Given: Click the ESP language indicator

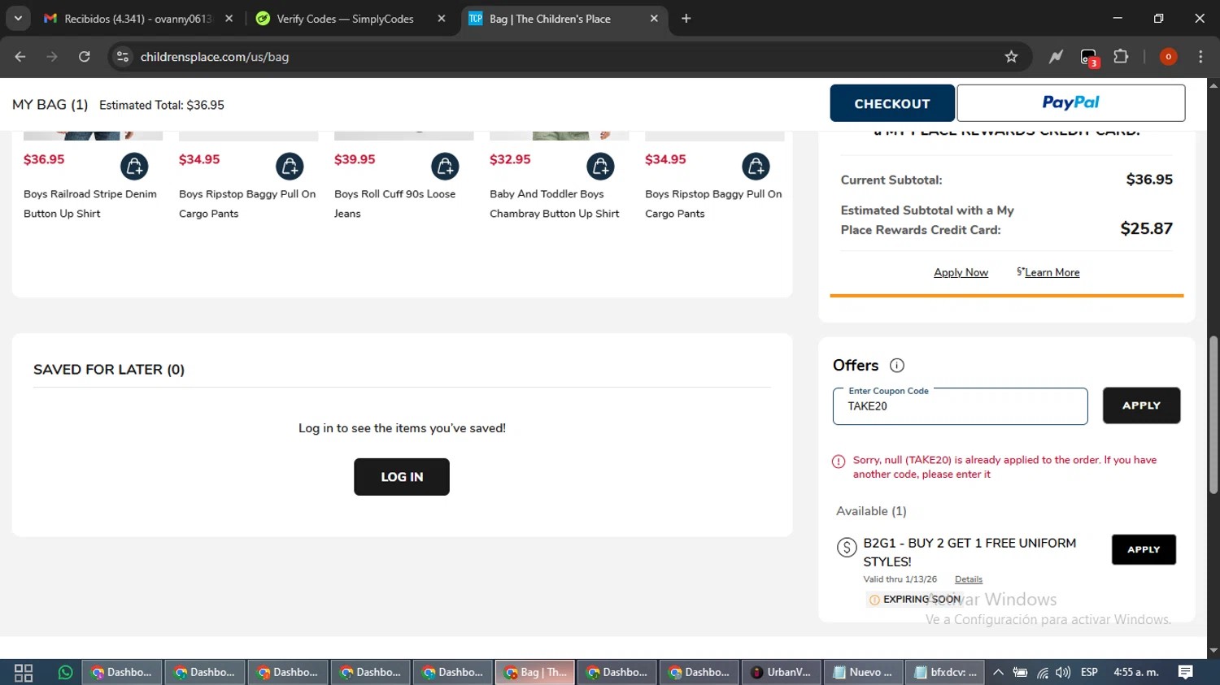Looking at the screenshot, I should click(x=1089, y=673).
